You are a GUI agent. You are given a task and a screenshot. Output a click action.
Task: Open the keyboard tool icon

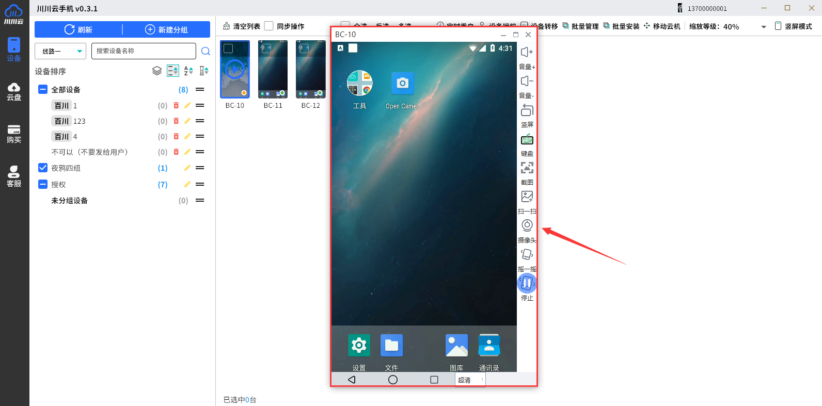point(527,139)
